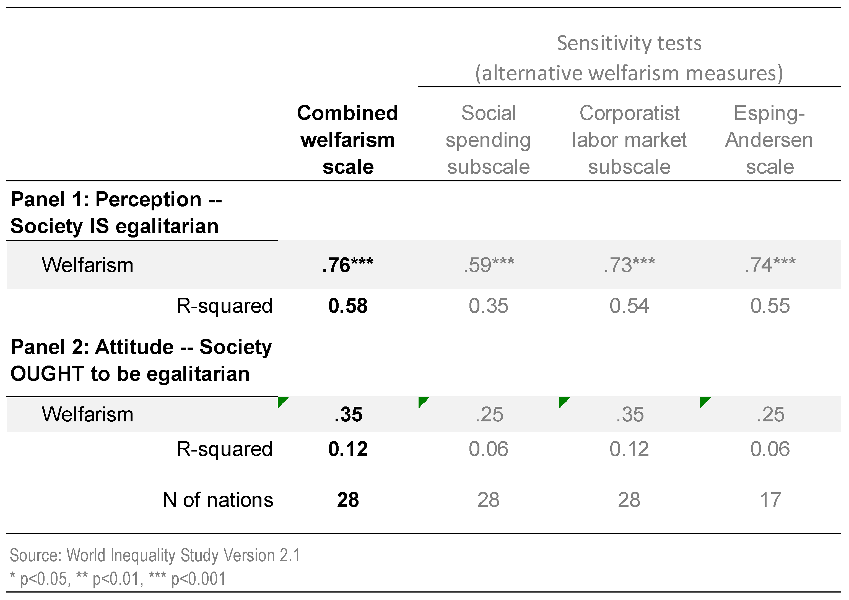
Task: Select the 17 nations count cell
Action: (x=770, y=500)
